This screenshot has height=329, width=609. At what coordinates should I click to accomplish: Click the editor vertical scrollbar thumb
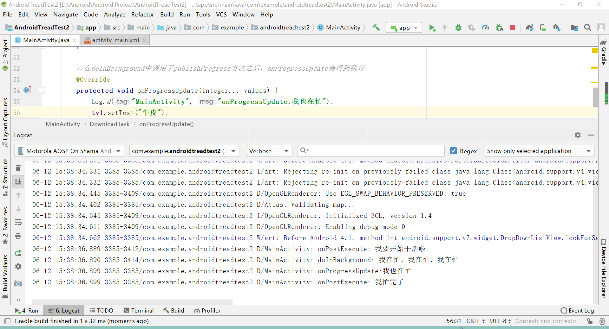click(596, 97)
